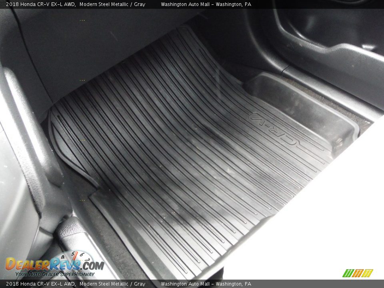This screenshot has width=384, height=288.
Task: Click 'Modern Steel Metallic / Gray' in bottom caption
Action: pos(112,284)
